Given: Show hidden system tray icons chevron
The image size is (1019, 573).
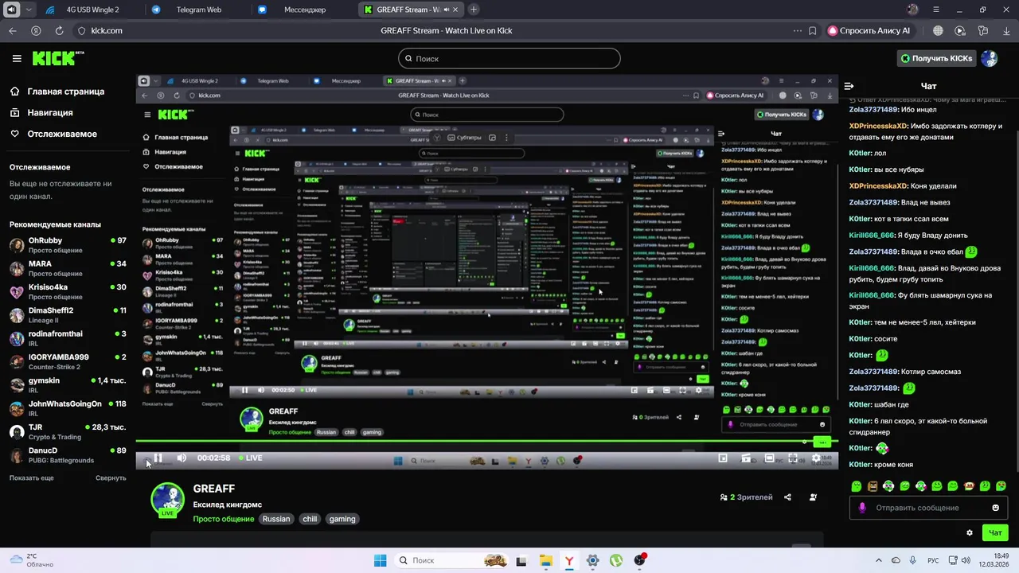Looking at the screenshot, I should click(x=878, y=560).
